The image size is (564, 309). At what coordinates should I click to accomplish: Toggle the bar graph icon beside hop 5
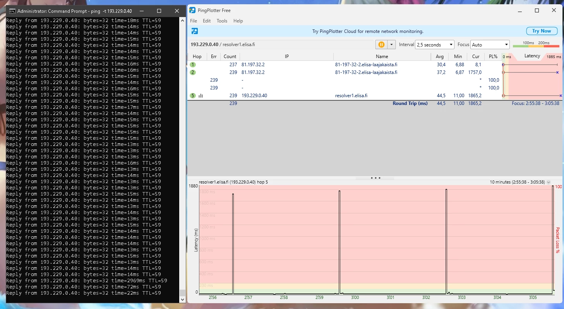(x=201, y=96)
